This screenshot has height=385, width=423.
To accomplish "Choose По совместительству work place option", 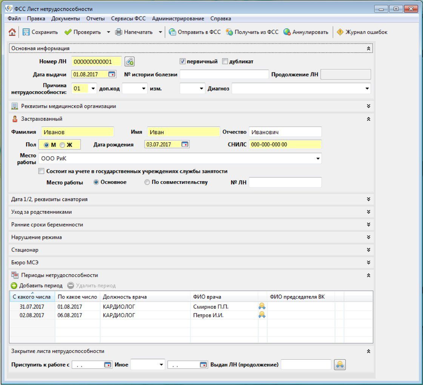I will pos(147,182).
